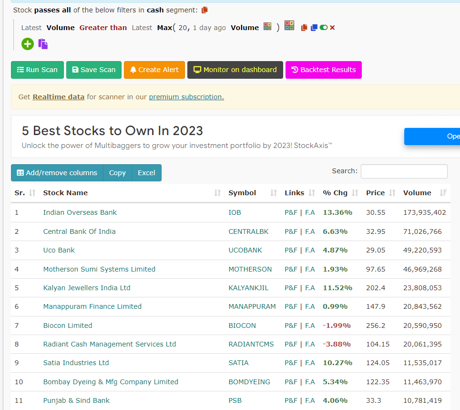The width and height of the screenshot is (460, 410).
Task: Open Radiant Cash Management Services Ltd link
Action: point(110,344)
